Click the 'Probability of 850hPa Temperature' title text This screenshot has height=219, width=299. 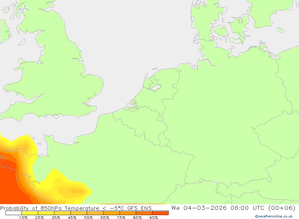point(50,208)
